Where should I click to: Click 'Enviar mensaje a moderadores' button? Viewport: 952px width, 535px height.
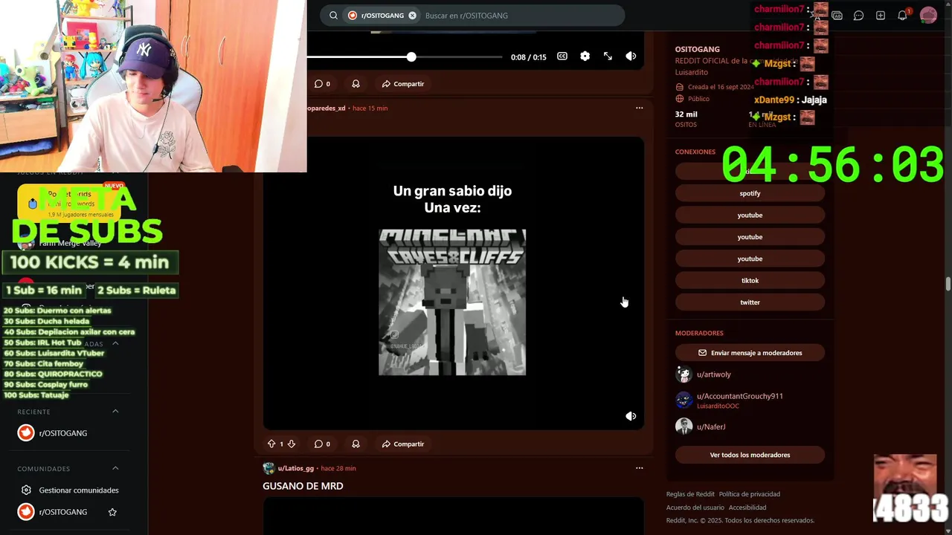(x=750, y=353)
